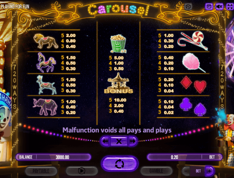234x178 pixels.
Task: Click the gray speed dial icon
Action: 188,6
